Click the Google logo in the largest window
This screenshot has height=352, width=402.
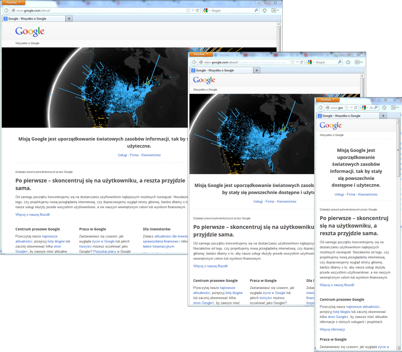point(30,31)
